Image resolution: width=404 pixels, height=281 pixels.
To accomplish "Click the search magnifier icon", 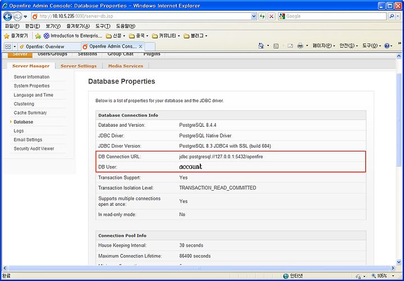I will pos(392,16).
